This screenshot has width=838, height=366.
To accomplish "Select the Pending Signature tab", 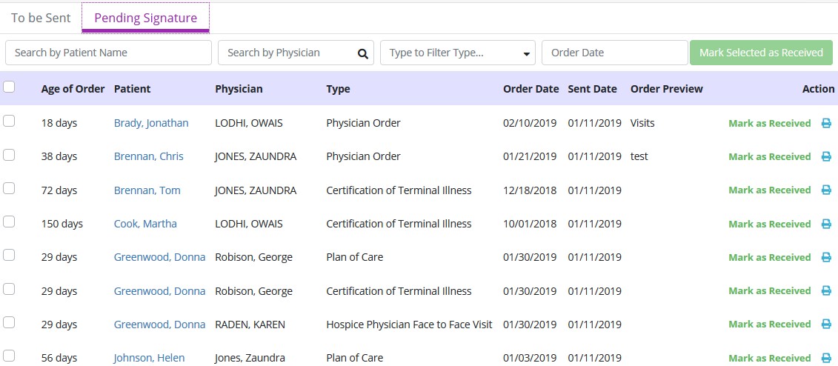I will (145, 18).
